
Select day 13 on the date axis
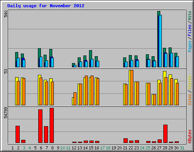tap(80, 148)
